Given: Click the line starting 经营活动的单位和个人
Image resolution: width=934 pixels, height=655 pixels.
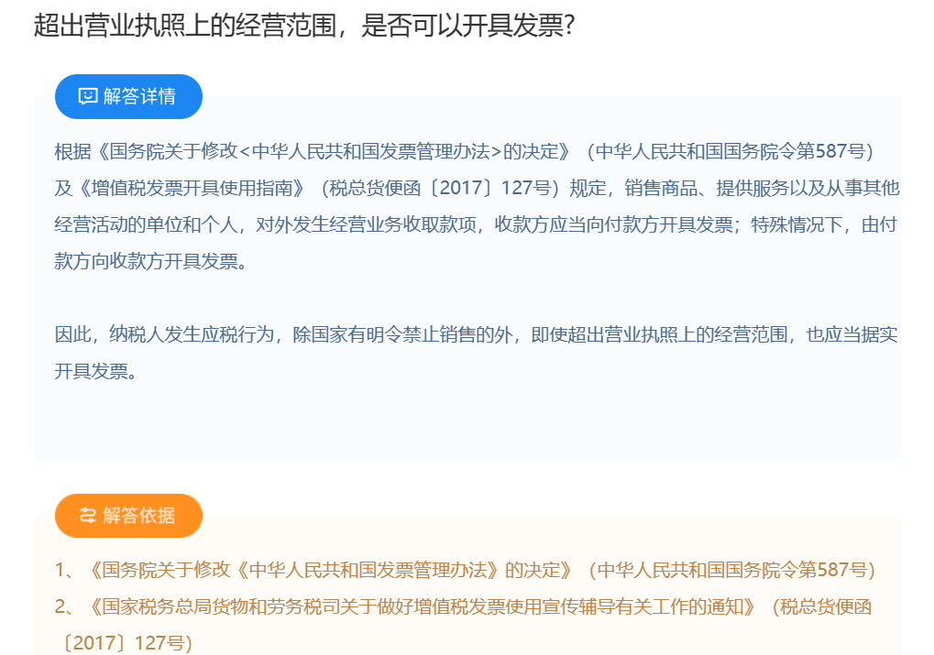Looking at the screenshot, I should 477,224.
